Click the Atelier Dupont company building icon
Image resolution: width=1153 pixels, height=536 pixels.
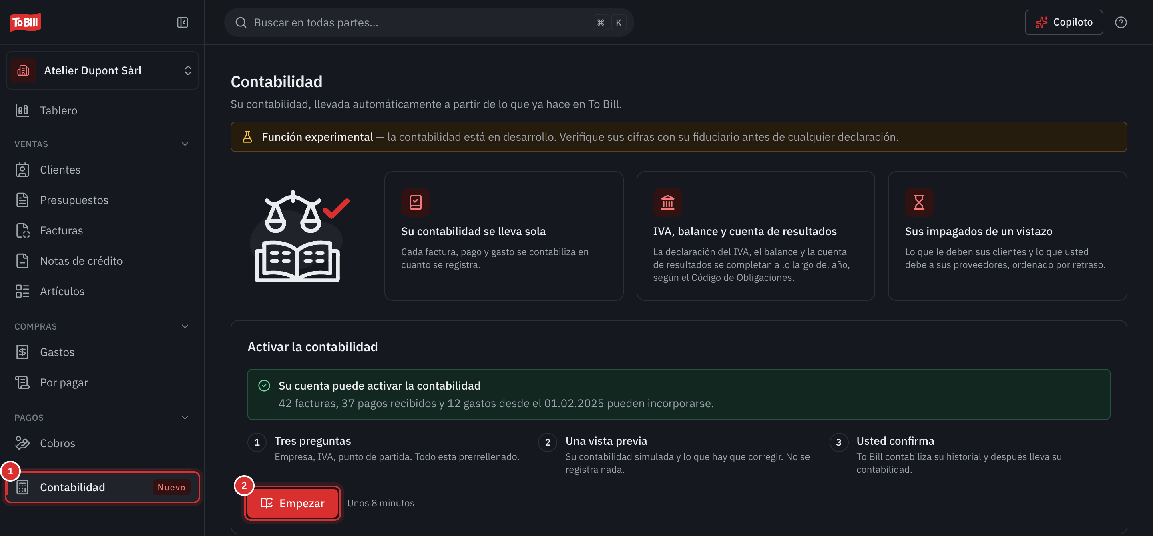(x=23, y=70)
